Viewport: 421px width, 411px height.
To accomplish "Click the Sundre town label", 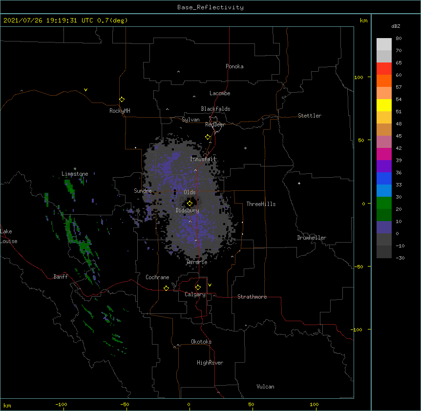I will click(x=143, y=191).
